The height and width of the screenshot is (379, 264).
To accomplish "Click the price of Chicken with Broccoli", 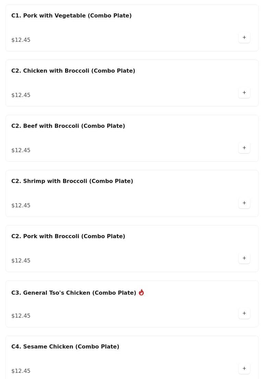I will tap(21, 95).
